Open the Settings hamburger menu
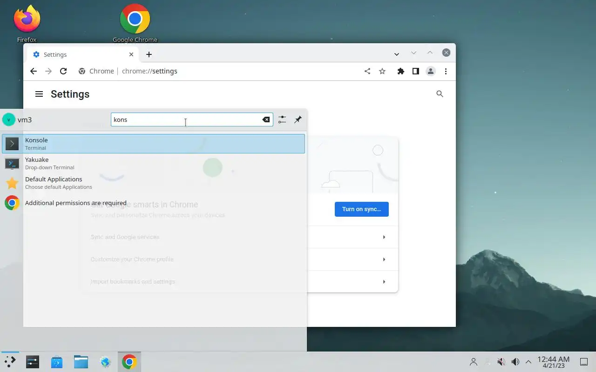The width and height of the screenshot is (596, 372). point(39,94)
